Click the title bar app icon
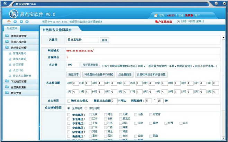Screen dimensions: 228x142 5,3
